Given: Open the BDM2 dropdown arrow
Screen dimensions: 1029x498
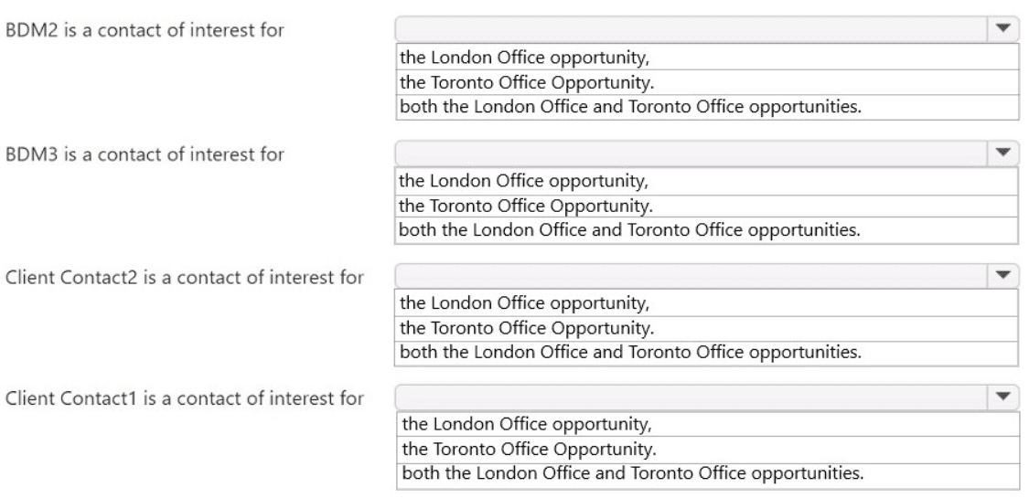Looking at the screenshot, I should [x=1002, y=29].
